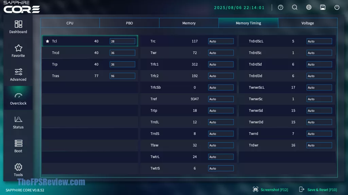Image resolution: width=348 pixels, height=195 pixels.
Task: Switch to the Voltage tab
Action: click(308, 23)
